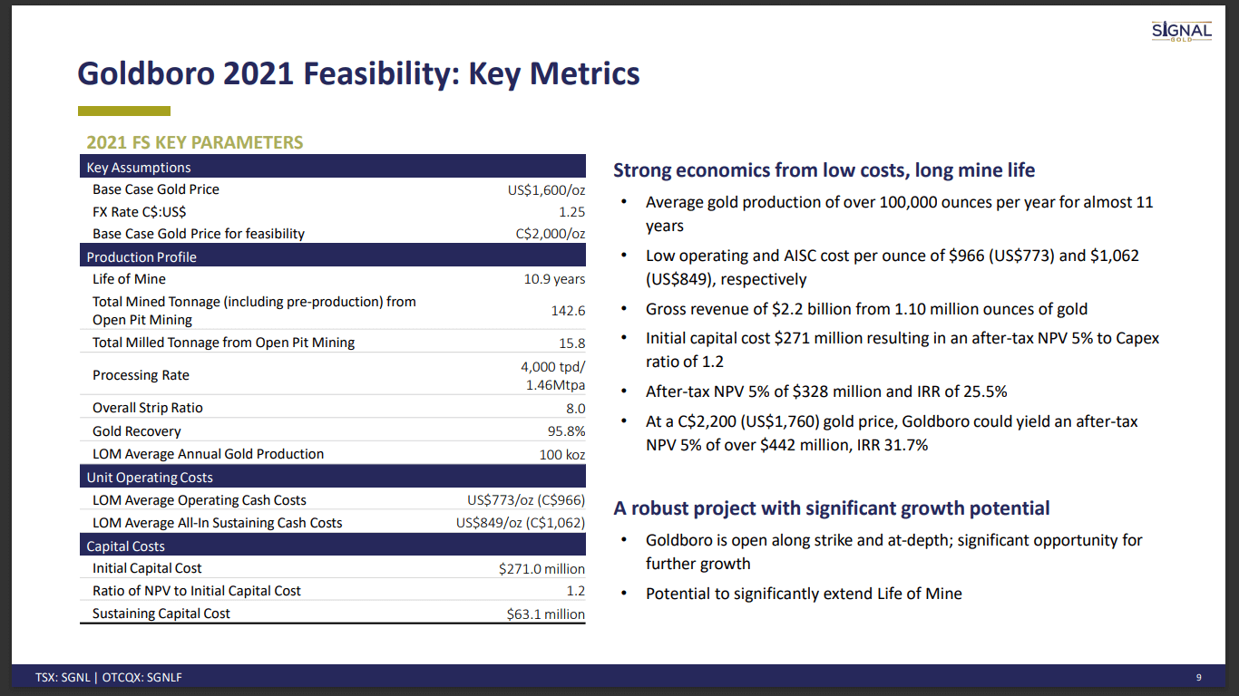1239x696 pixels.
Task: Select the value '$63.1 million'
Action: click(546, 614)
